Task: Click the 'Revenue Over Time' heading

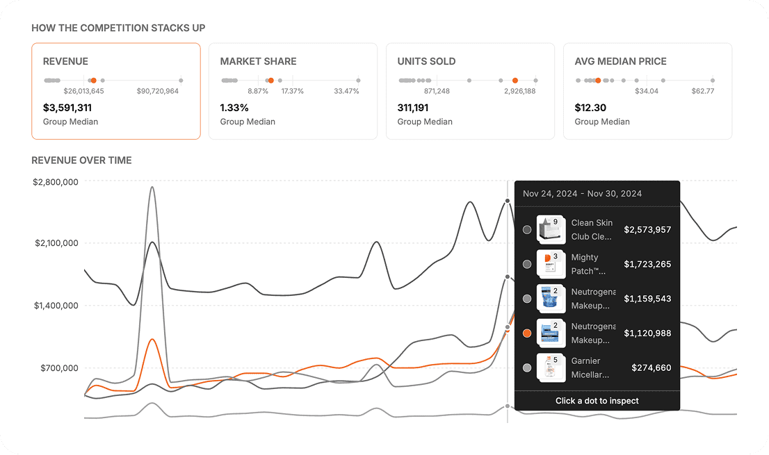Action: pyautogui.click(x=81, y=160)
